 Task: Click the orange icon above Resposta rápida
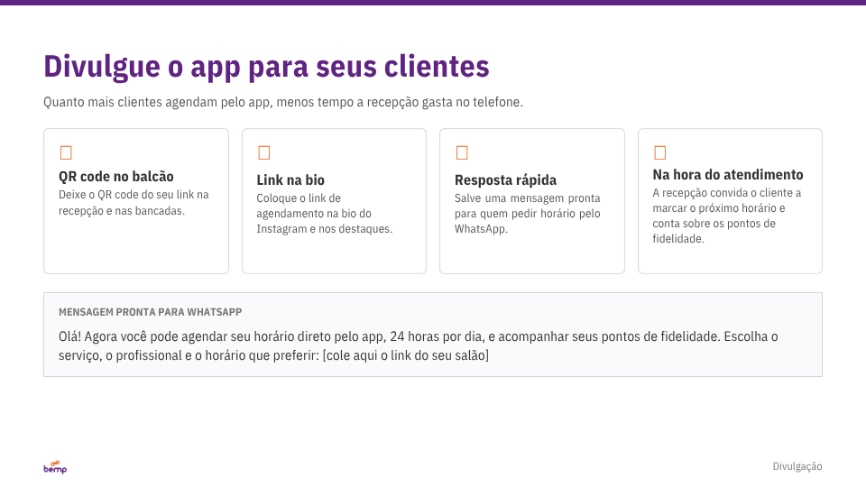coord(462,152)
